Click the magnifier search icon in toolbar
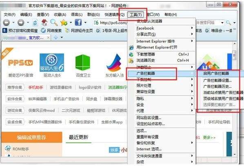 54,22
